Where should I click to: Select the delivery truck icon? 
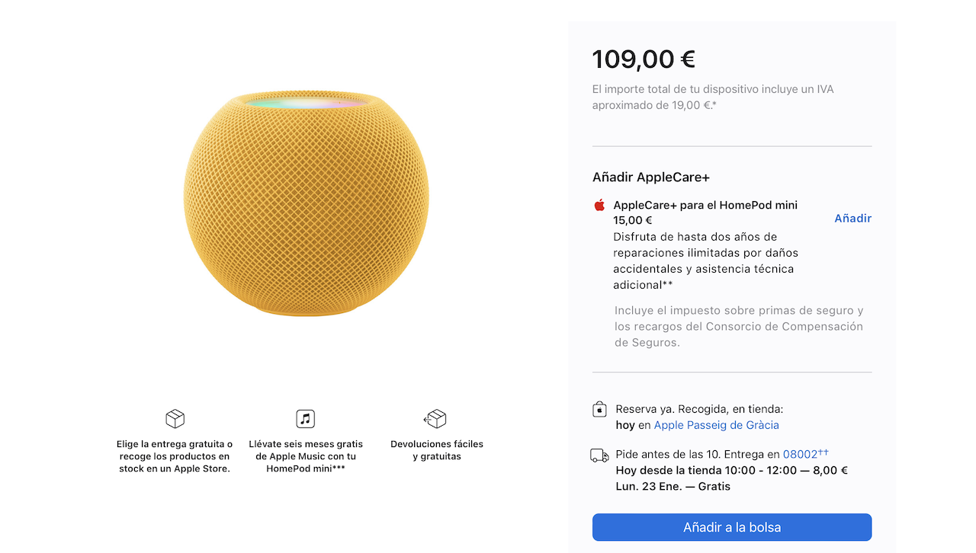point(599,455)
